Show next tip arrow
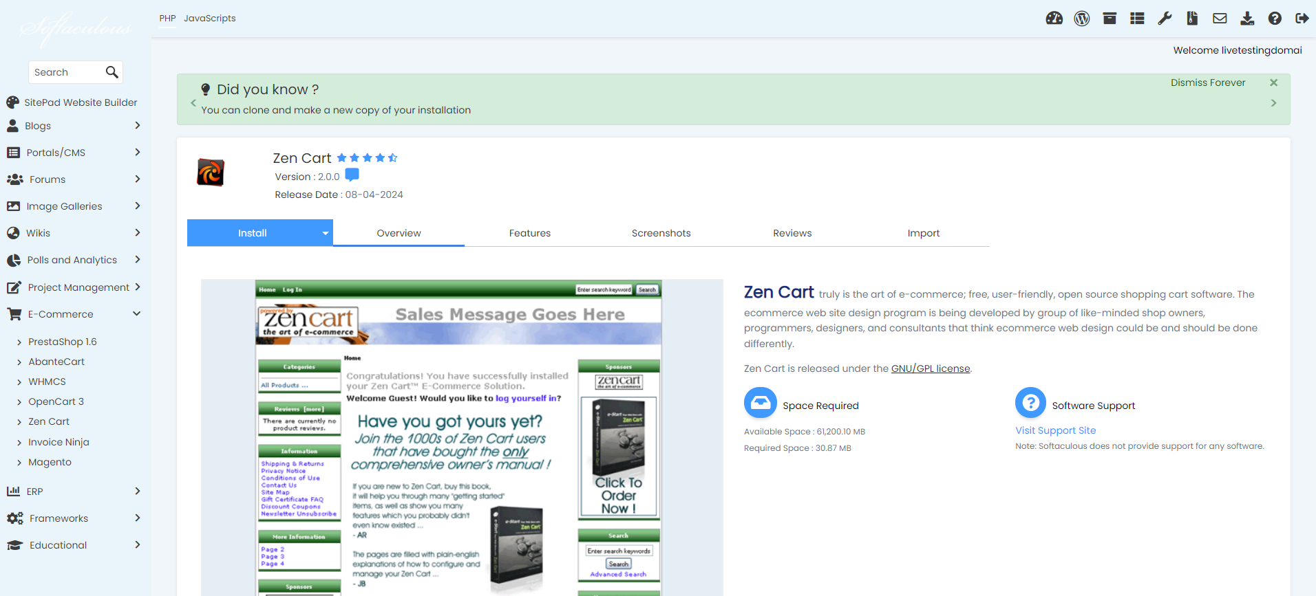The width and height of the screenshot is (1316, 596). [x=1273, y=102]
